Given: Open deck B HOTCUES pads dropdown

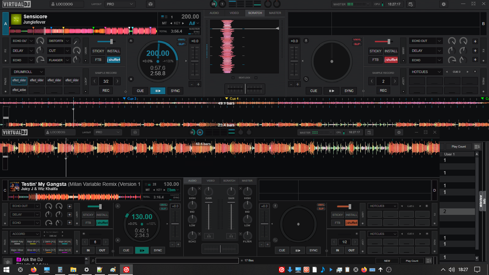Looking at the screenshot, I should 426,72.
